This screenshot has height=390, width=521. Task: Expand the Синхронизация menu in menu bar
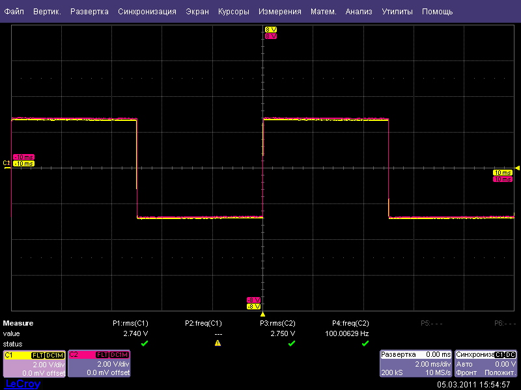coord(147,12)
